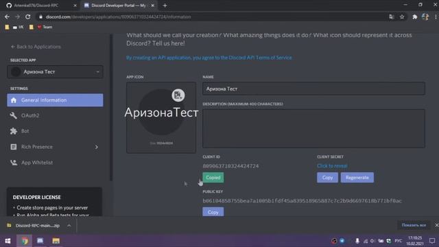
Task: Click the General Information home icon
Action: 14,100
